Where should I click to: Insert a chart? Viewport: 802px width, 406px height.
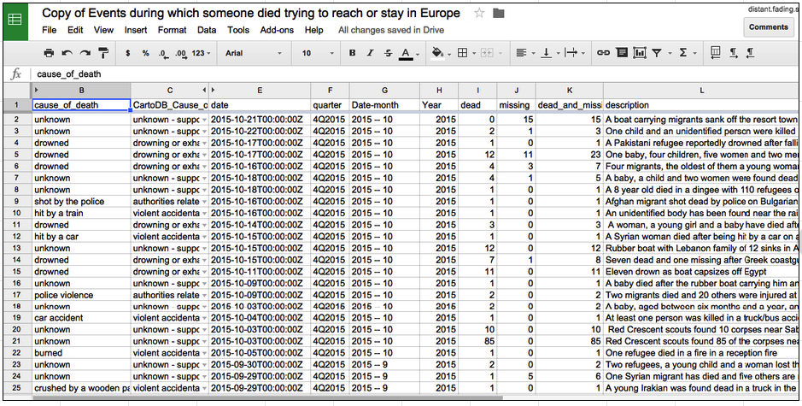[x=640, y=53]
